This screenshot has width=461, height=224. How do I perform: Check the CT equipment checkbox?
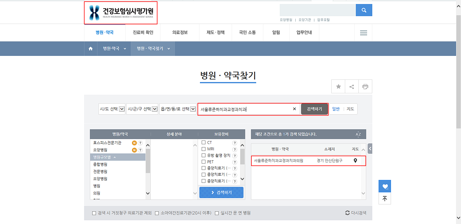(x=203, y=142)
